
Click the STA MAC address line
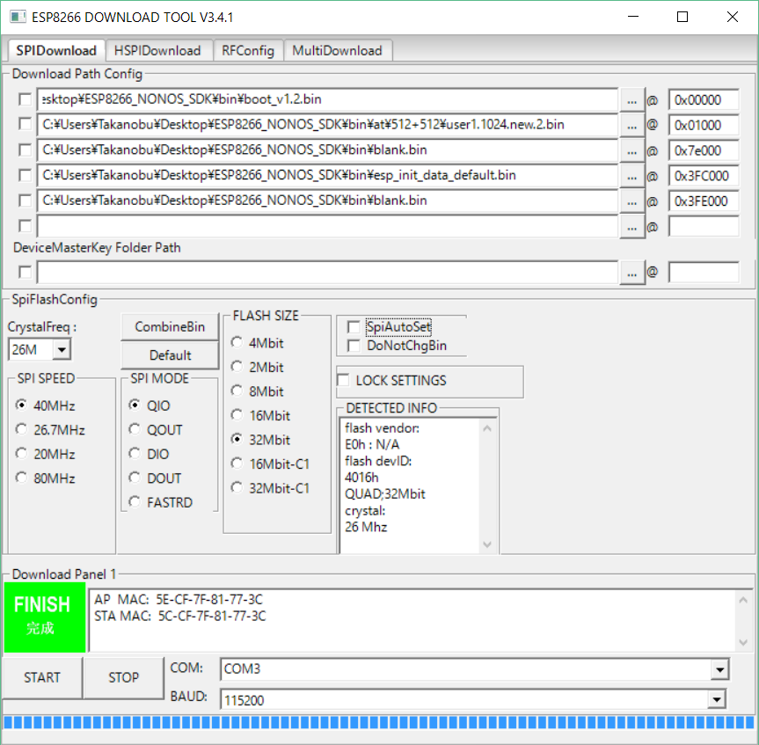[x=180, y=617]
